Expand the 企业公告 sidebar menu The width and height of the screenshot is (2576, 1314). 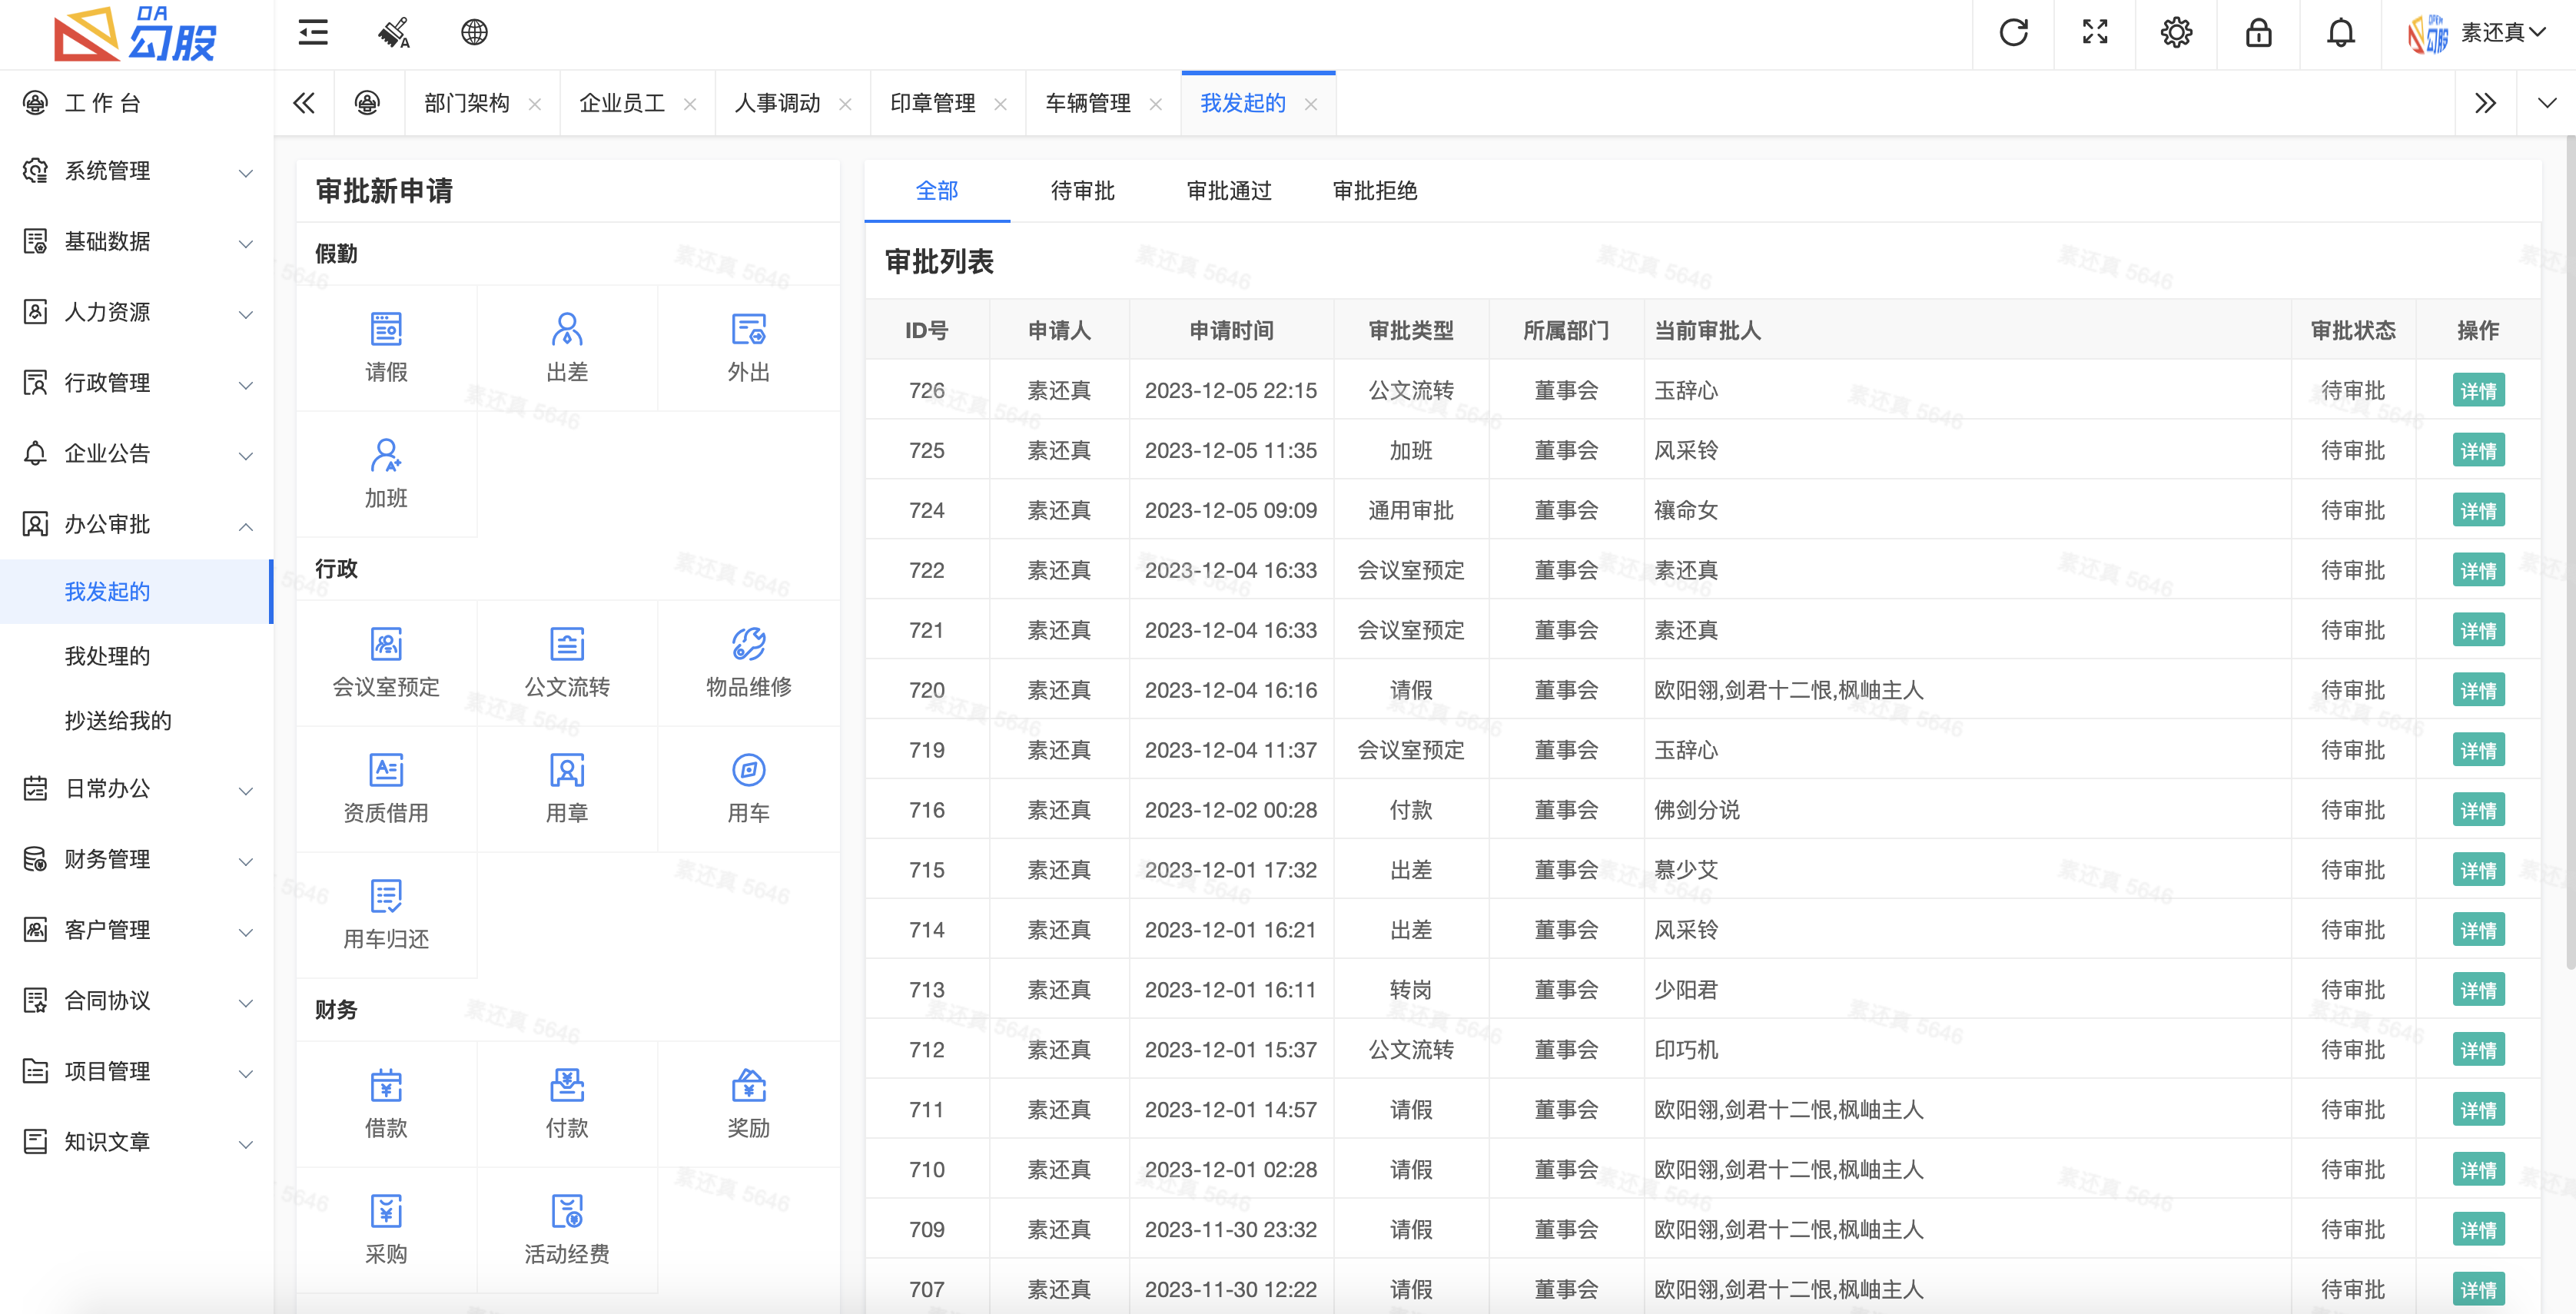[137, 454]
